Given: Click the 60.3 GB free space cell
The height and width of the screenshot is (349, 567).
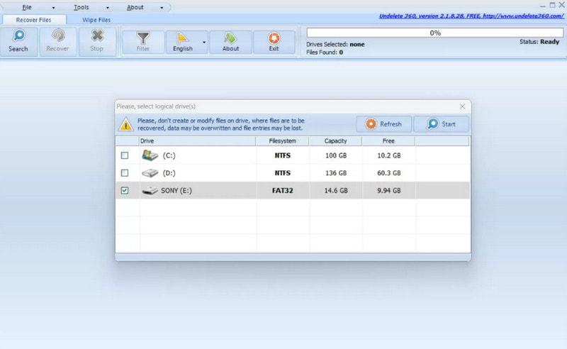Looking at the screenshot, I should (388, 173).
